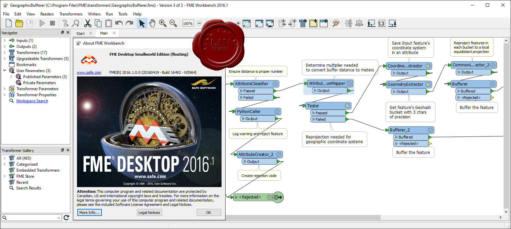
Task: Create a new workspace from toolbar
Action: pos(9,23)
